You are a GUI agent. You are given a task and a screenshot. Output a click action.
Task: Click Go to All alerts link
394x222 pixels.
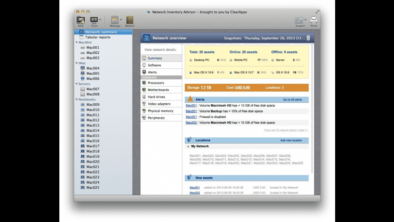292,99
